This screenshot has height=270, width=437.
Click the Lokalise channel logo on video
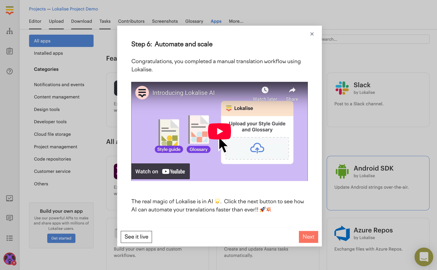pyautogui.click(x=142, y=93)
